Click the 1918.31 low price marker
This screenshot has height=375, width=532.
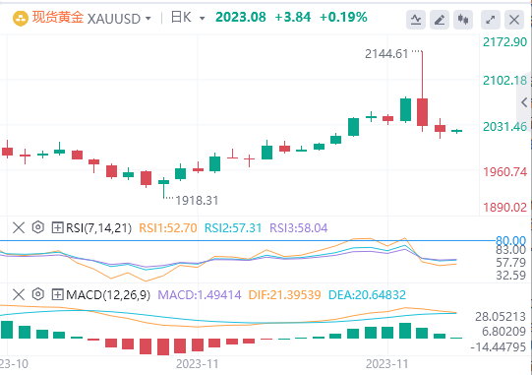tap(197, 201)
